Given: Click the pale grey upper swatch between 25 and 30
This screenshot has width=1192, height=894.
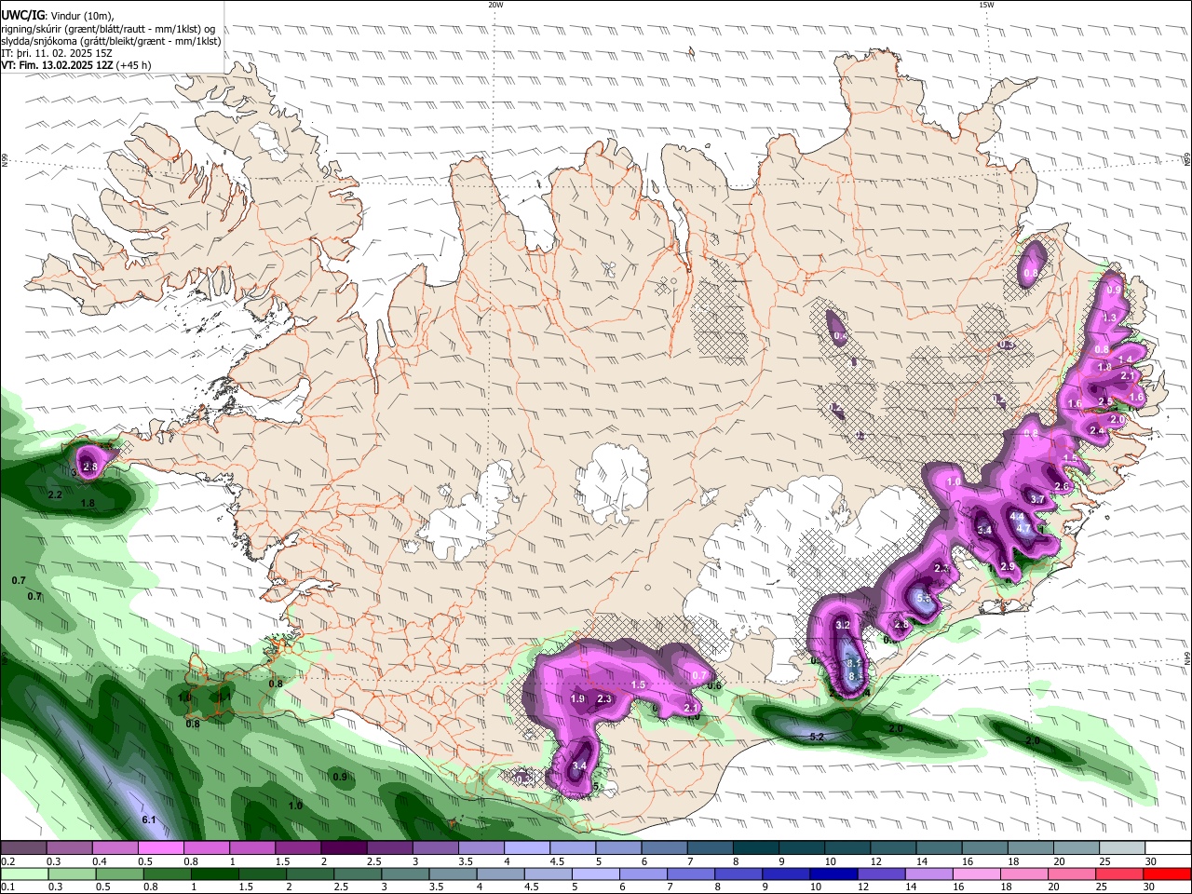Looking at the screenshot, I should pos(1121,848).
